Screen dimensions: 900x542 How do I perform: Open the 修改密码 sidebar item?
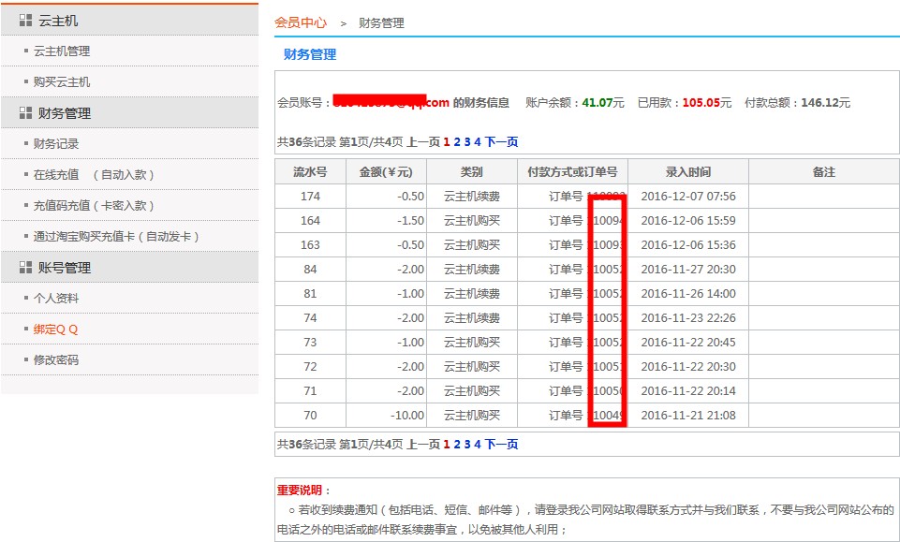click(x=56, y=360)
